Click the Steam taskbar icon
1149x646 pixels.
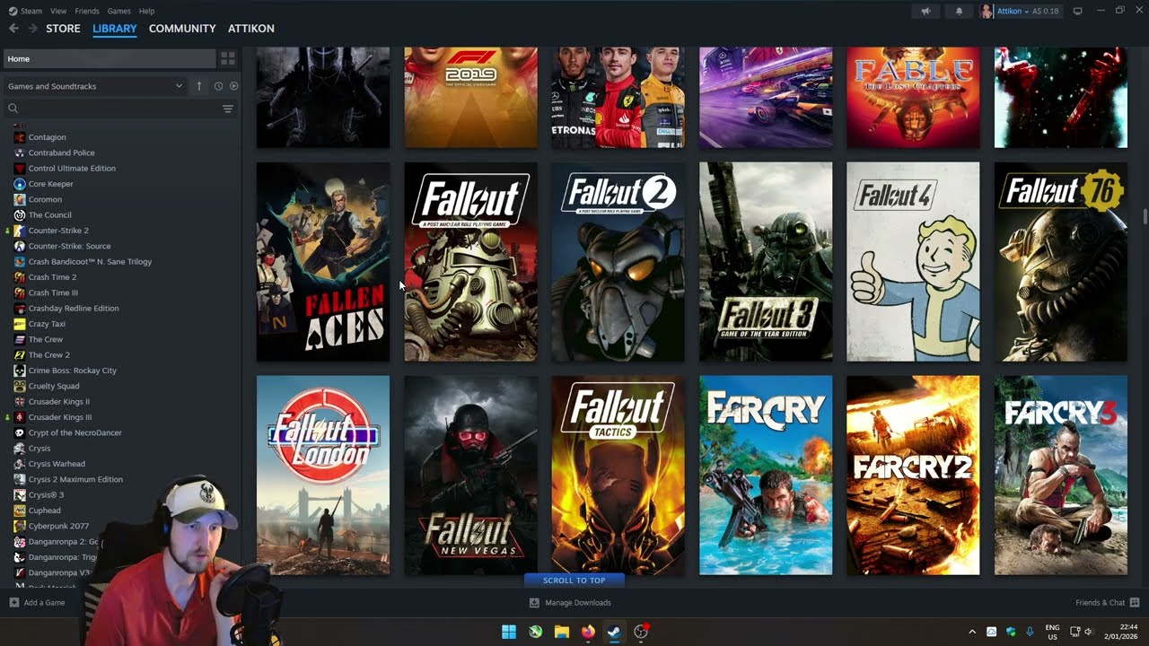614,632
